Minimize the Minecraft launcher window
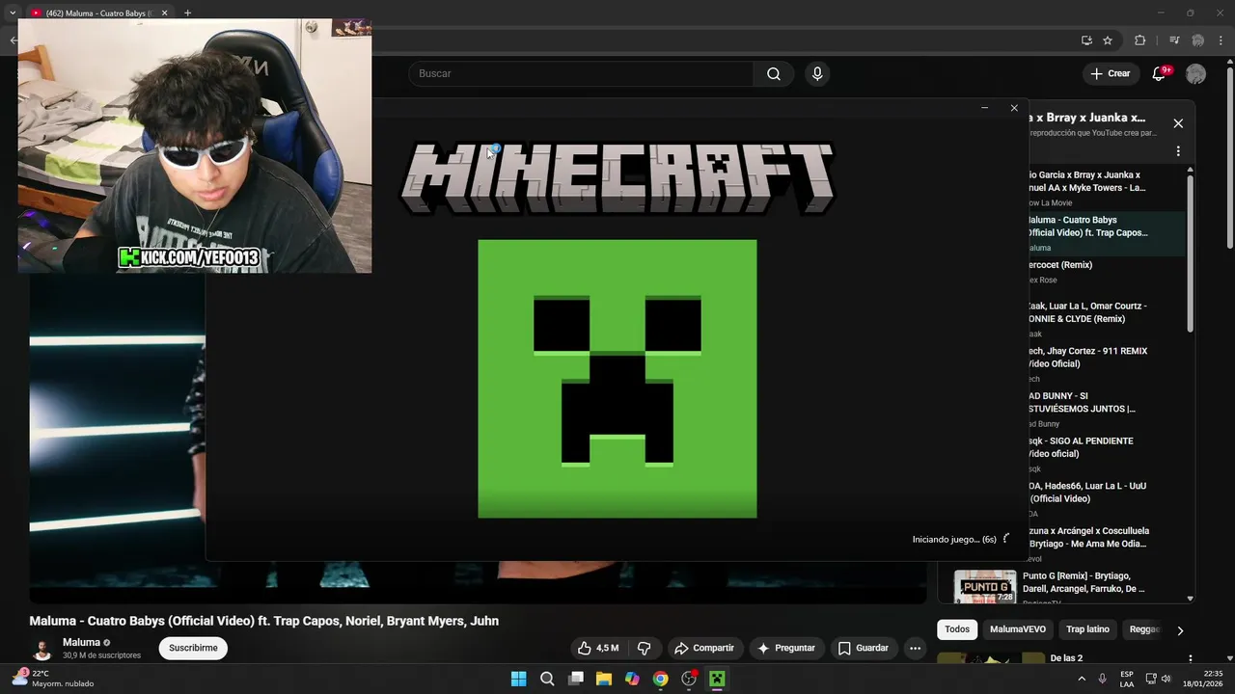Image resolution: width=1235 pixels, height=694 pixels. [984, 108]
